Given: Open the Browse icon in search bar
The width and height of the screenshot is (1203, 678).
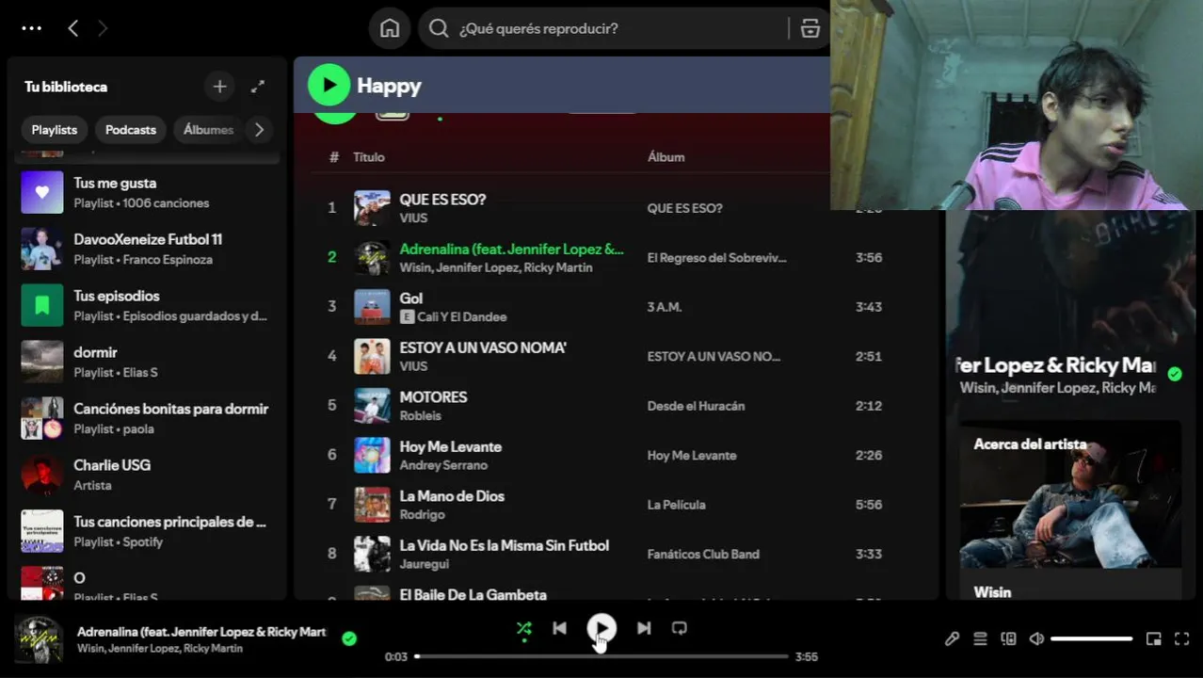Looking at the screenshot, I should pyautogui.click(x=810, y=28).
